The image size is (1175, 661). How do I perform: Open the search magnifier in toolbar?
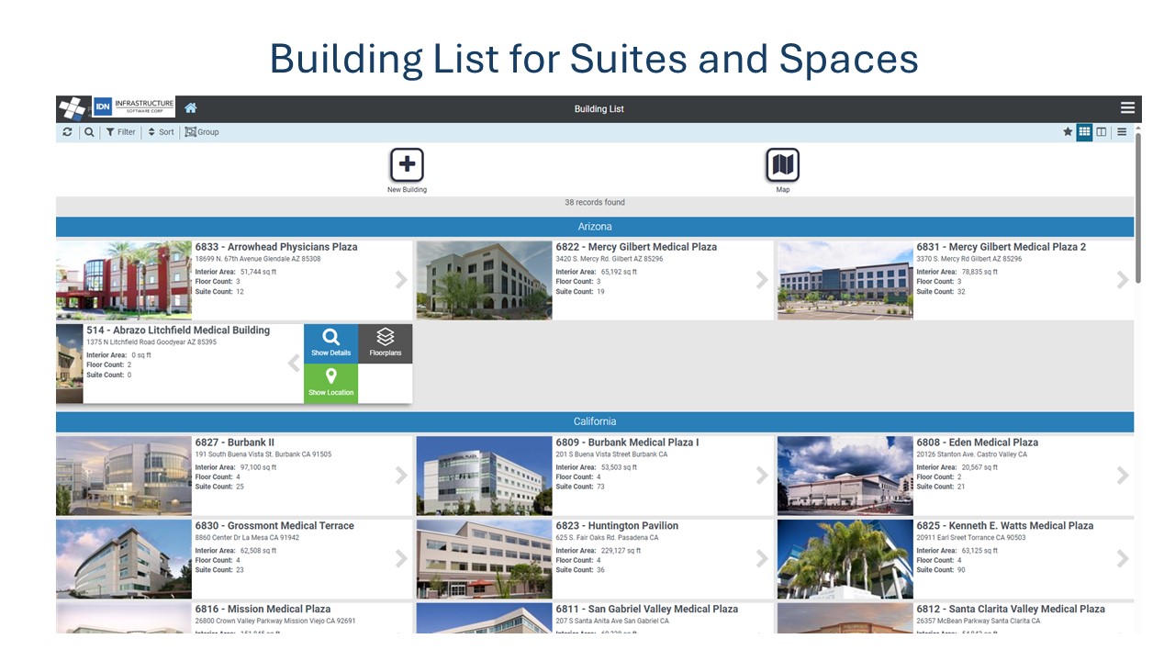89,132
